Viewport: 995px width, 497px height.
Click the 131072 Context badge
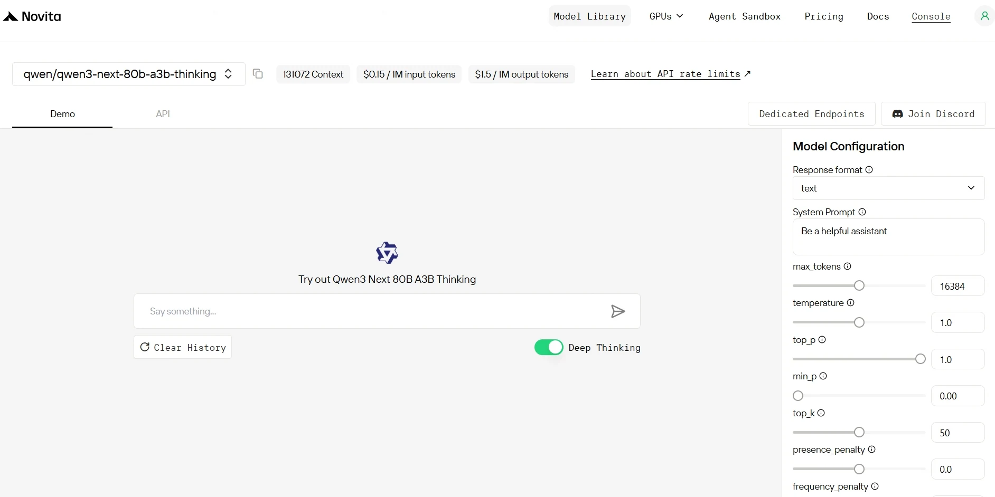(313, 74)
